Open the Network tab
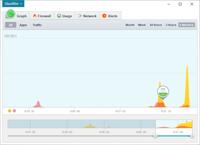The image size is (200, 145). [x=87, y=16]
